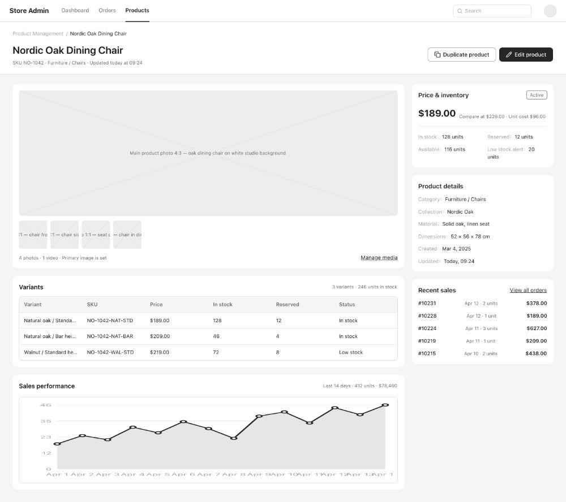
Task: Click the 52 × 56 × 78 cm dimensions
Action: click(x=470, y=236)
